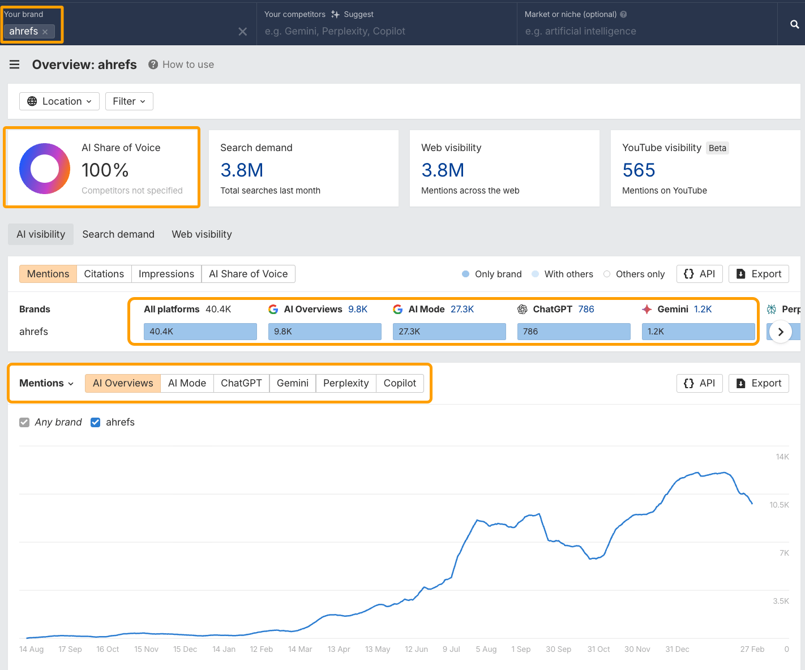The image size is (805, 670).
Task: Click the 27.3K AI Mode bar
Action: [449, 332]
